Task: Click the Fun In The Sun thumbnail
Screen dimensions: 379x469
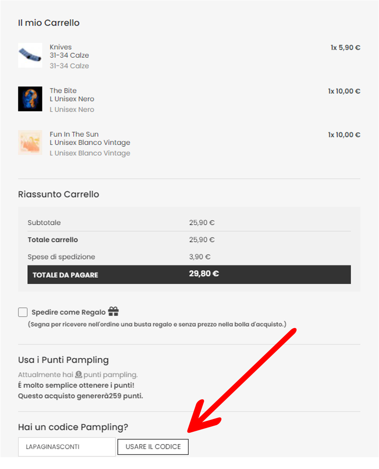Action: [30, 142]
